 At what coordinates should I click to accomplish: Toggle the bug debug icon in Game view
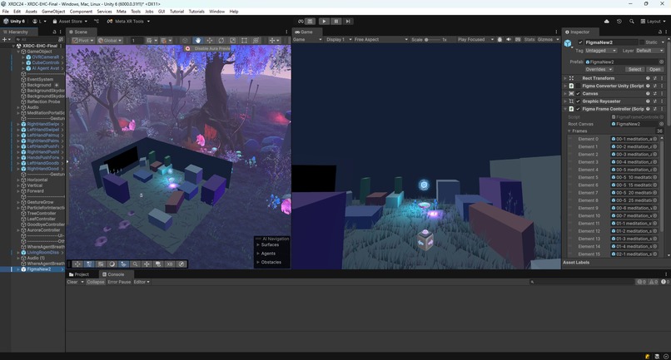pos(500,39)
